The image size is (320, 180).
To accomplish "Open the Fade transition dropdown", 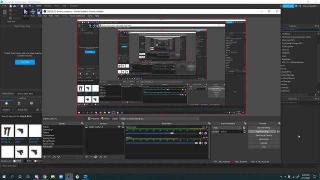I will 226,128.
